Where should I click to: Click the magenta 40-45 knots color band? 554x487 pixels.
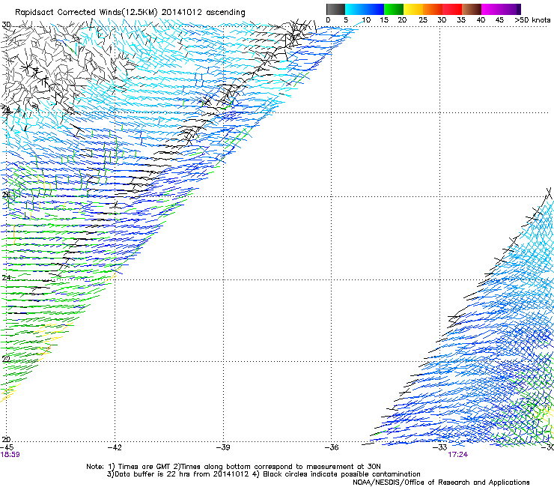coord(491,9)
